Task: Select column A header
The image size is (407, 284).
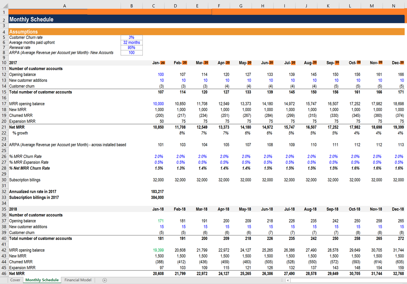Action: click(x=64, y=5)
